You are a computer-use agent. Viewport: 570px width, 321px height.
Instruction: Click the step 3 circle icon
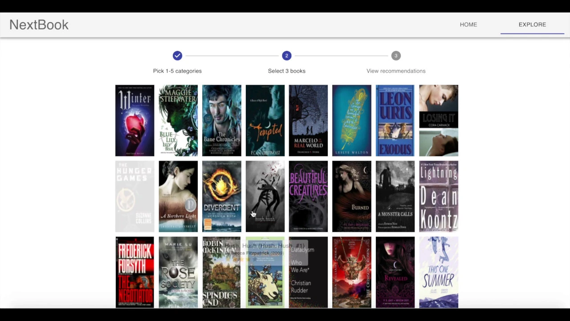point(396,56)
